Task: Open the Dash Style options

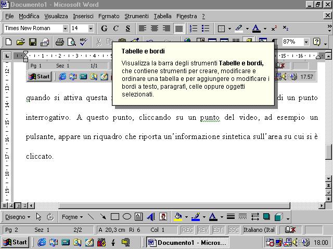Action: pos(242,217)
